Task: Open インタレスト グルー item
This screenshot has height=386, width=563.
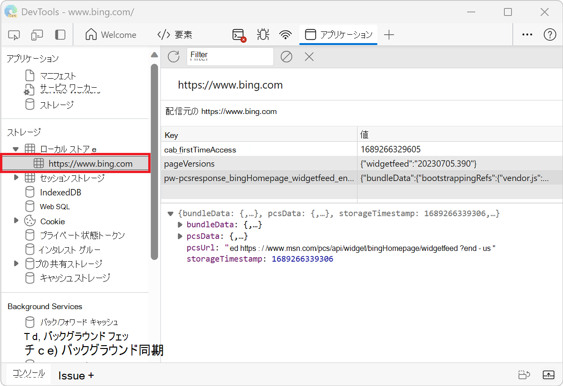Action: click(x=70, y=250)
